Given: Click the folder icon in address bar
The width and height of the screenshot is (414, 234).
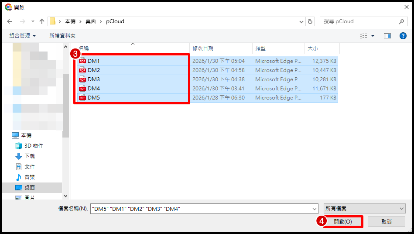Looking at the screenshot, I should 52,21.
